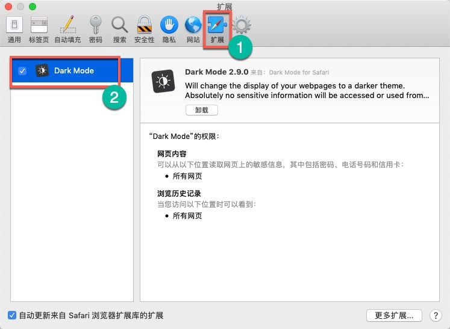Close the preferences window with red button
The height and width of the screenshot is (329, 450).
[8, 7]
